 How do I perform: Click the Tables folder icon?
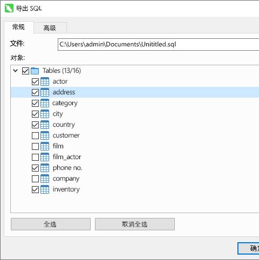(35, 71)
